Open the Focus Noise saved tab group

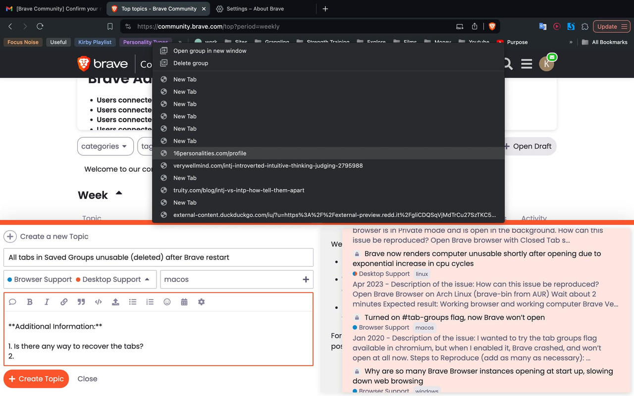pyautogui.click(x=23, y=42)
